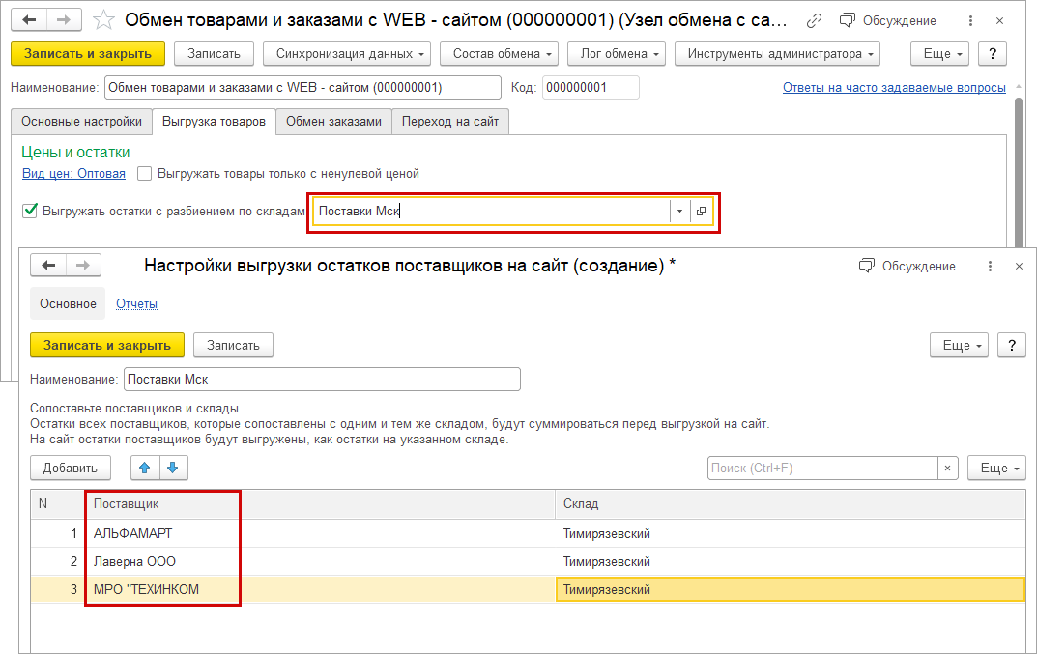
Task: Open Еще menu in exchange node window
Action: tap(939, 53)
